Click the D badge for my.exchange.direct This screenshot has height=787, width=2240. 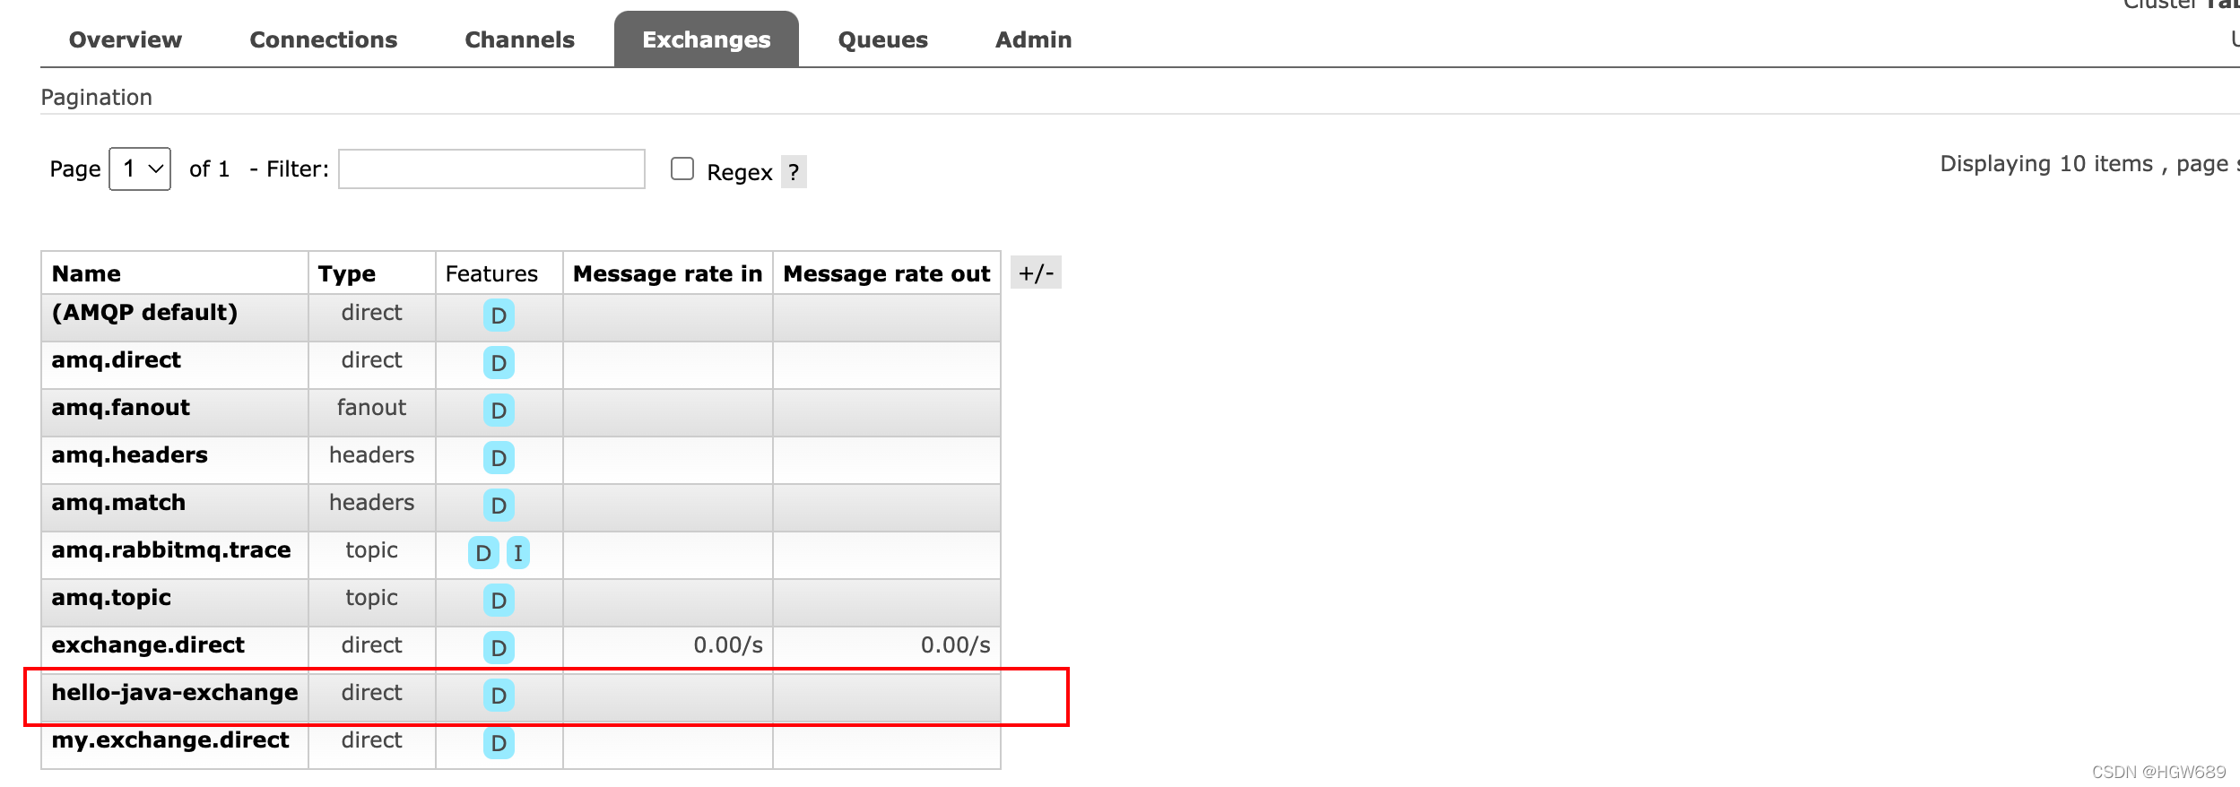pyautogui.click(x=499, y=743)
